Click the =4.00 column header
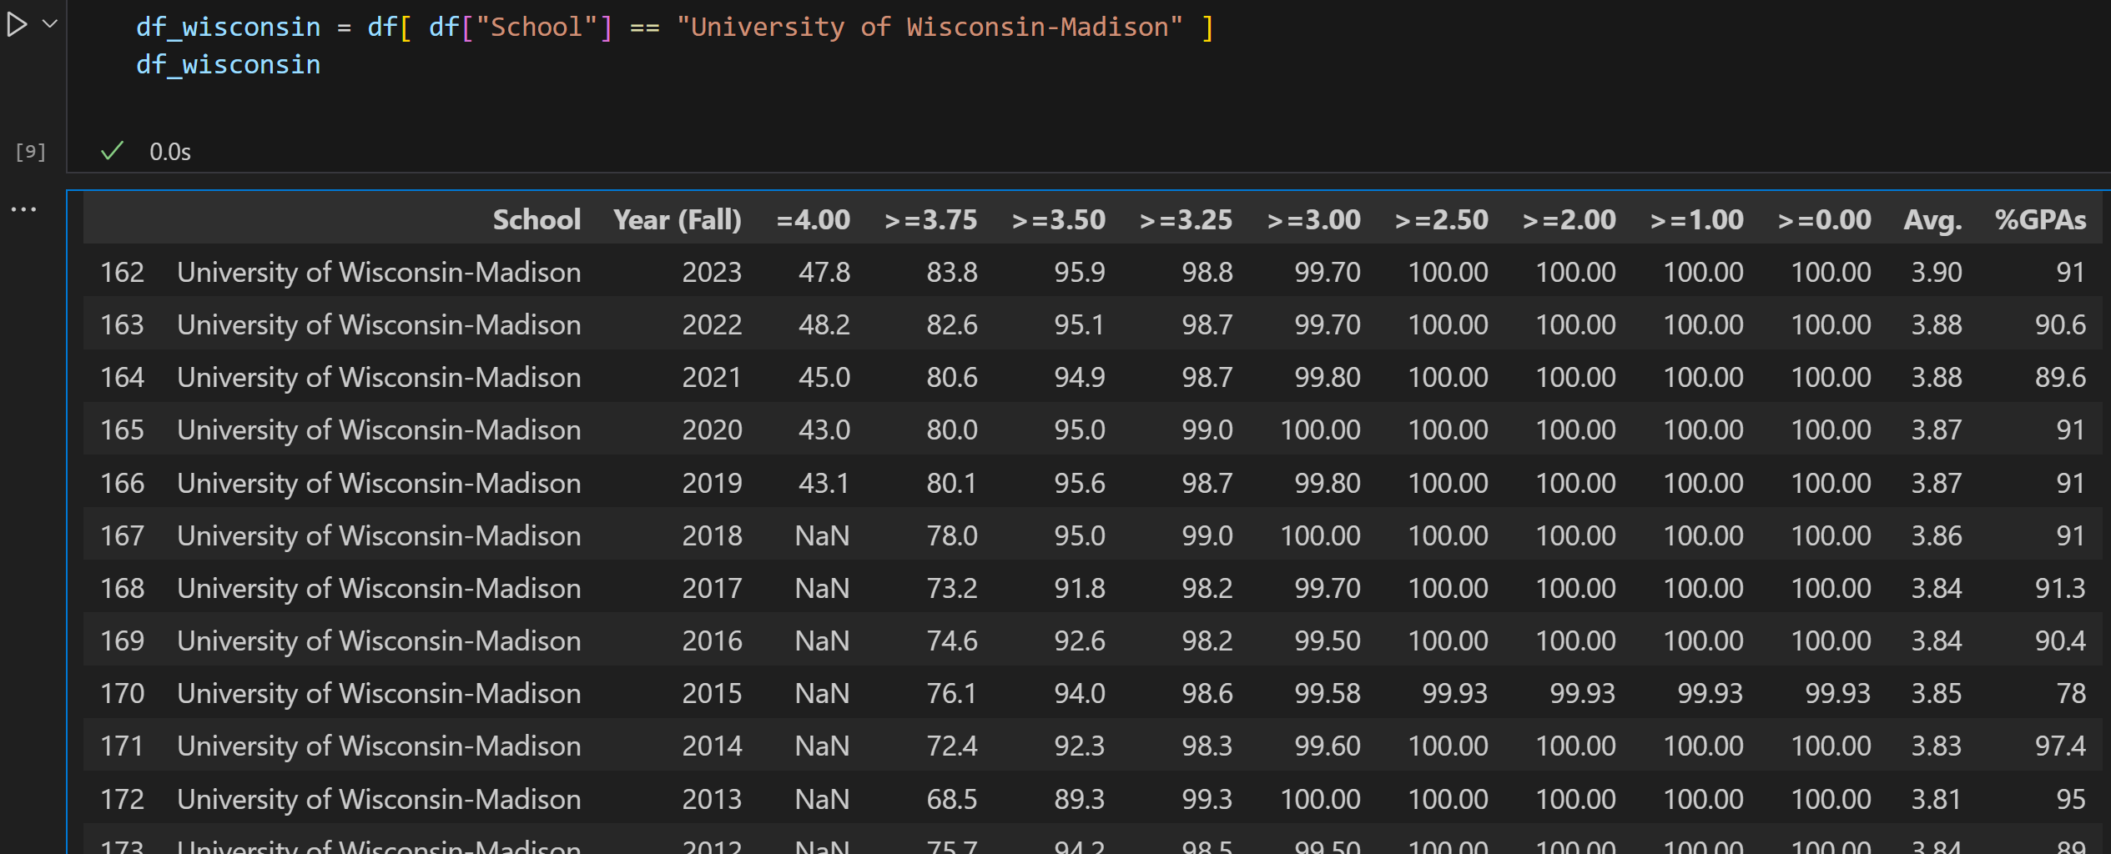Viewport: 2111px width, 854px height. pos(813,219)
